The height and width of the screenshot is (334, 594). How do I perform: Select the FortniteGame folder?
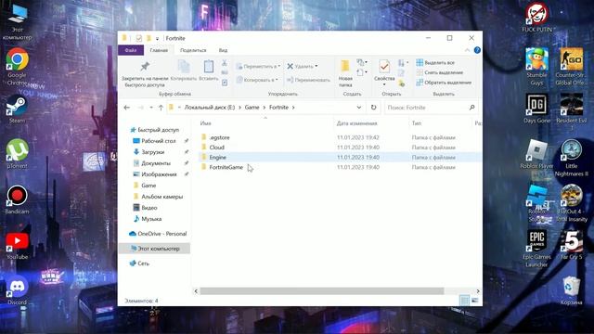click(x=226, y=167)
